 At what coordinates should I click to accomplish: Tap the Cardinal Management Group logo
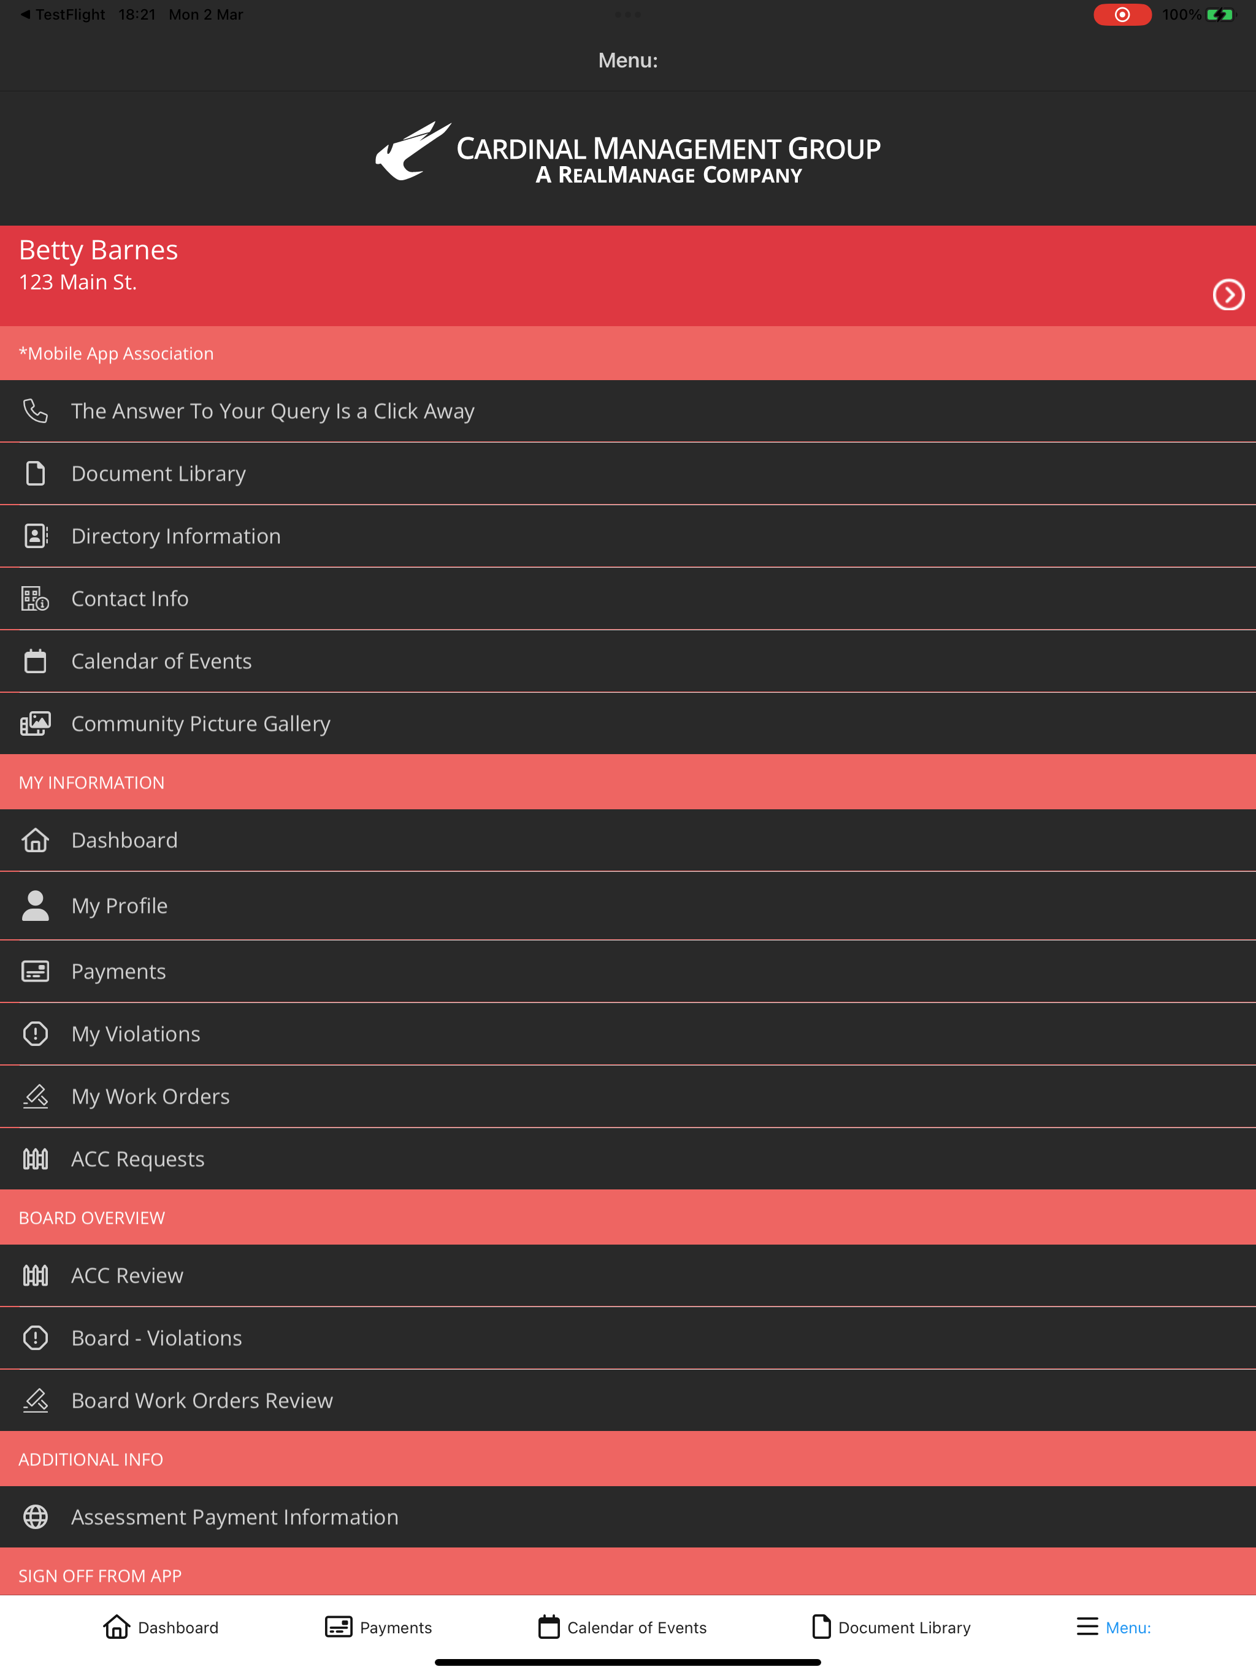628,152
